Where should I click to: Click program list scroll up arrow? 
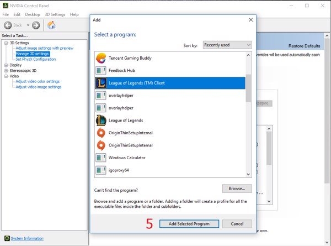[x=248, y=55]
